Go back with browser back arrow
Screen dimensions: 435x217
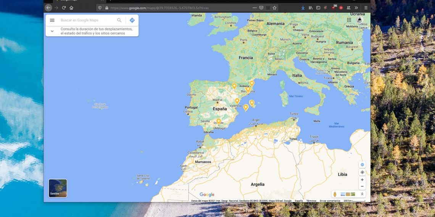click(48, 8)
